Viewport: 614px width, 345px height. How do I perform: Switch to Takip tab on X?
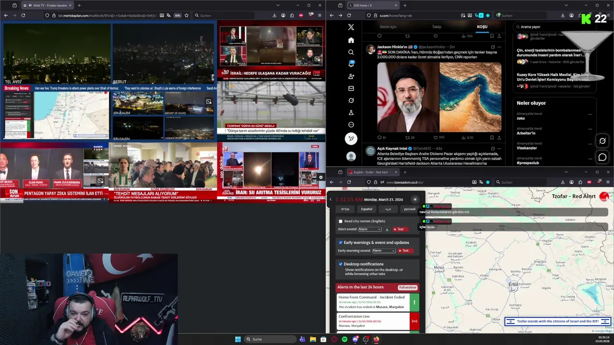tap(437, 27)
